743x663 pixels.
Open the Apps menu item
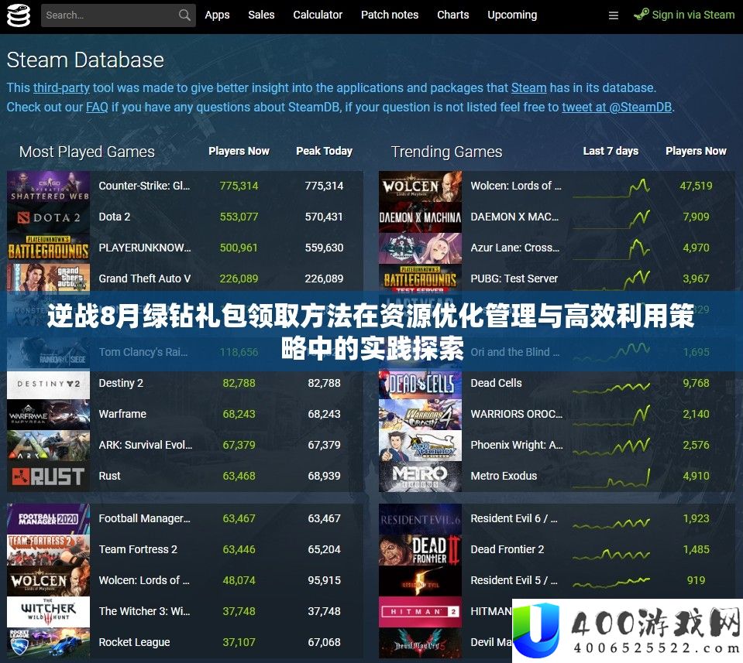click(217, 15)
